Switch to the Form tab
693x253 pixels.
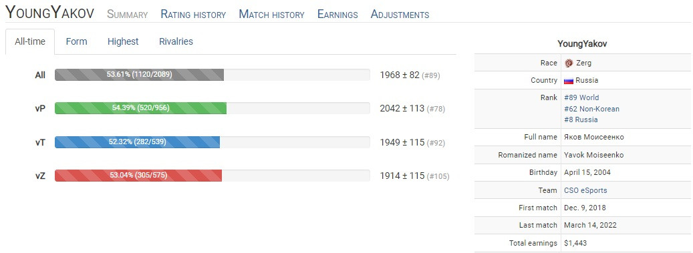(x=76, y=41)
